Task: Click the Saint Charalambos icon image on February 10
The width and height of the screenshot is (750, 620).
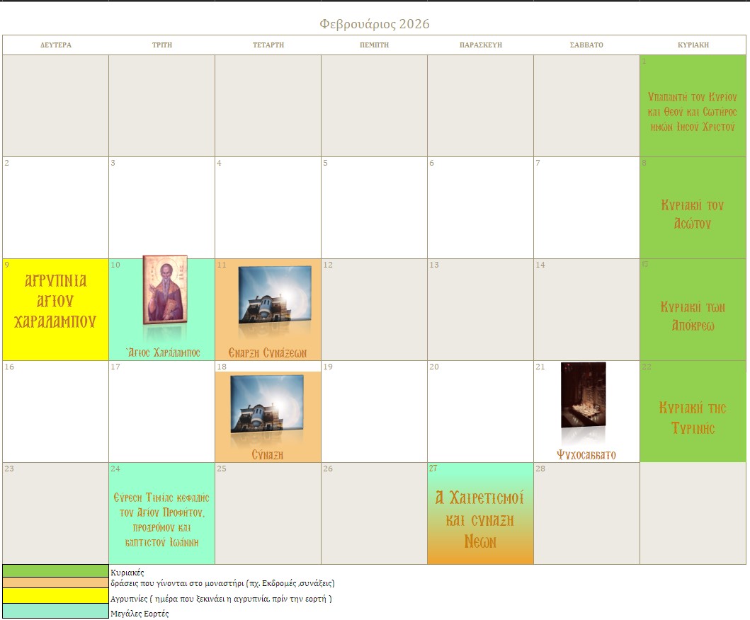Action: pyautogui.click(x=165, y=290)
